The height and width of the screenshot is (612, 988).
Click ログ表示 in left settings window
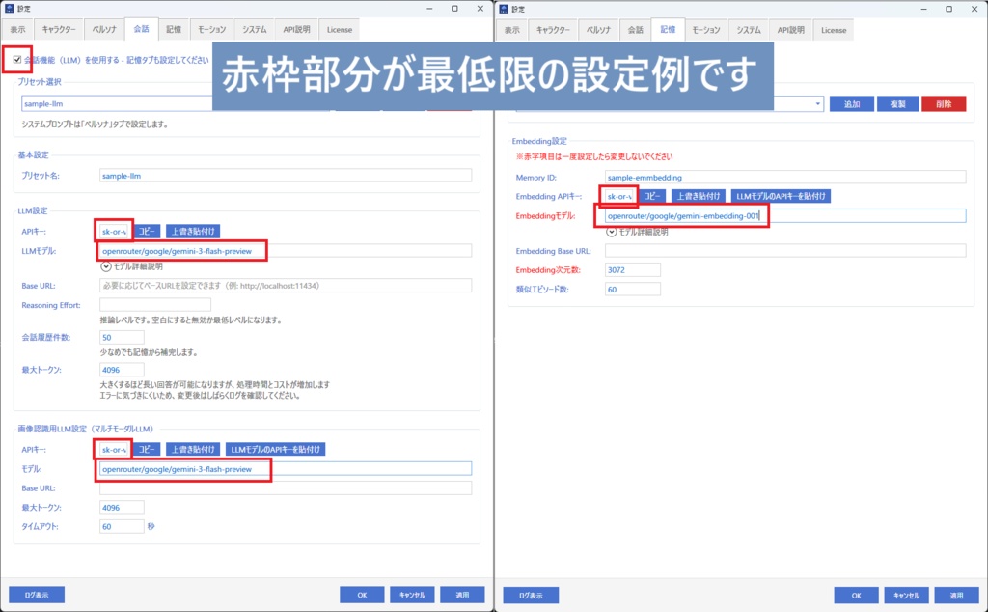point(37,595)
